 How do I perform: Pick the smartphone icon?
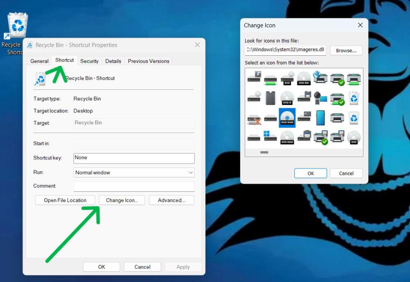click(320, 118)
